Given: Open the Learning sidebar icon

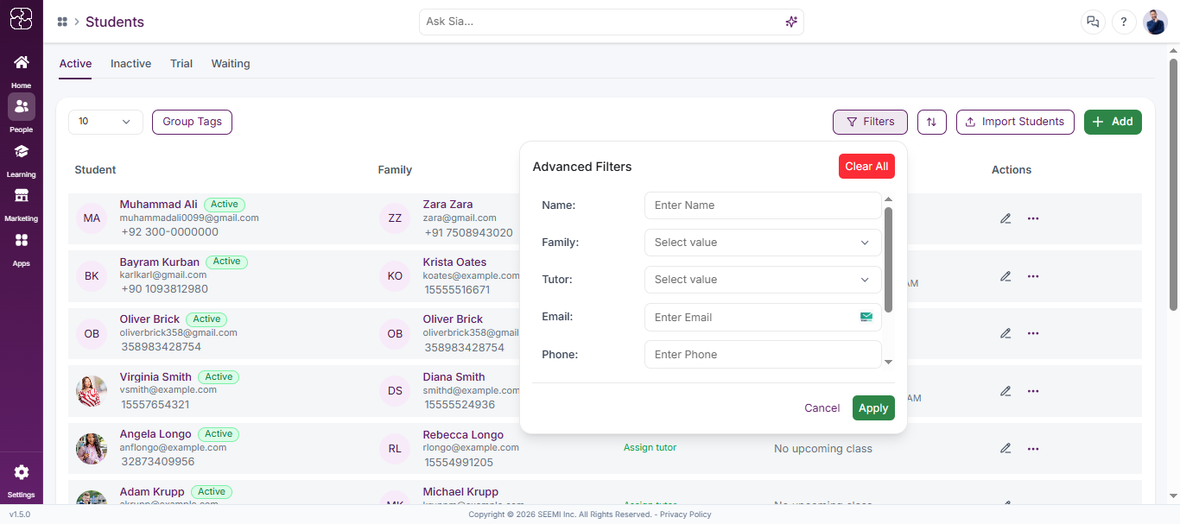Looking at the screenshot, I should [x=22, y=151].
